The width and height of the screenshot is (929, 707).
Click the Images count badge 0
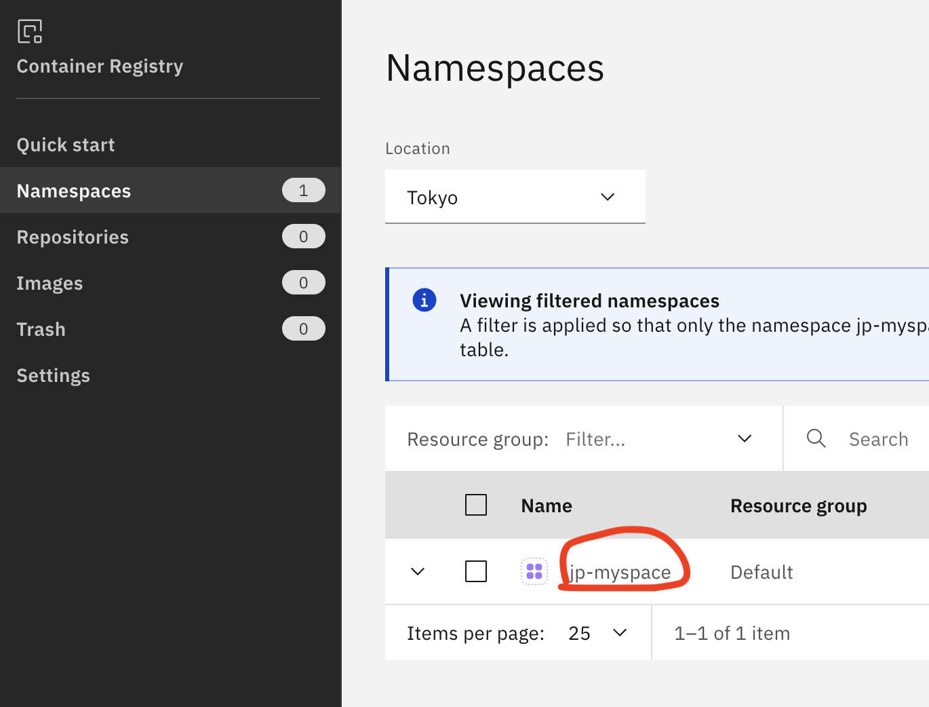pos(304,282)
